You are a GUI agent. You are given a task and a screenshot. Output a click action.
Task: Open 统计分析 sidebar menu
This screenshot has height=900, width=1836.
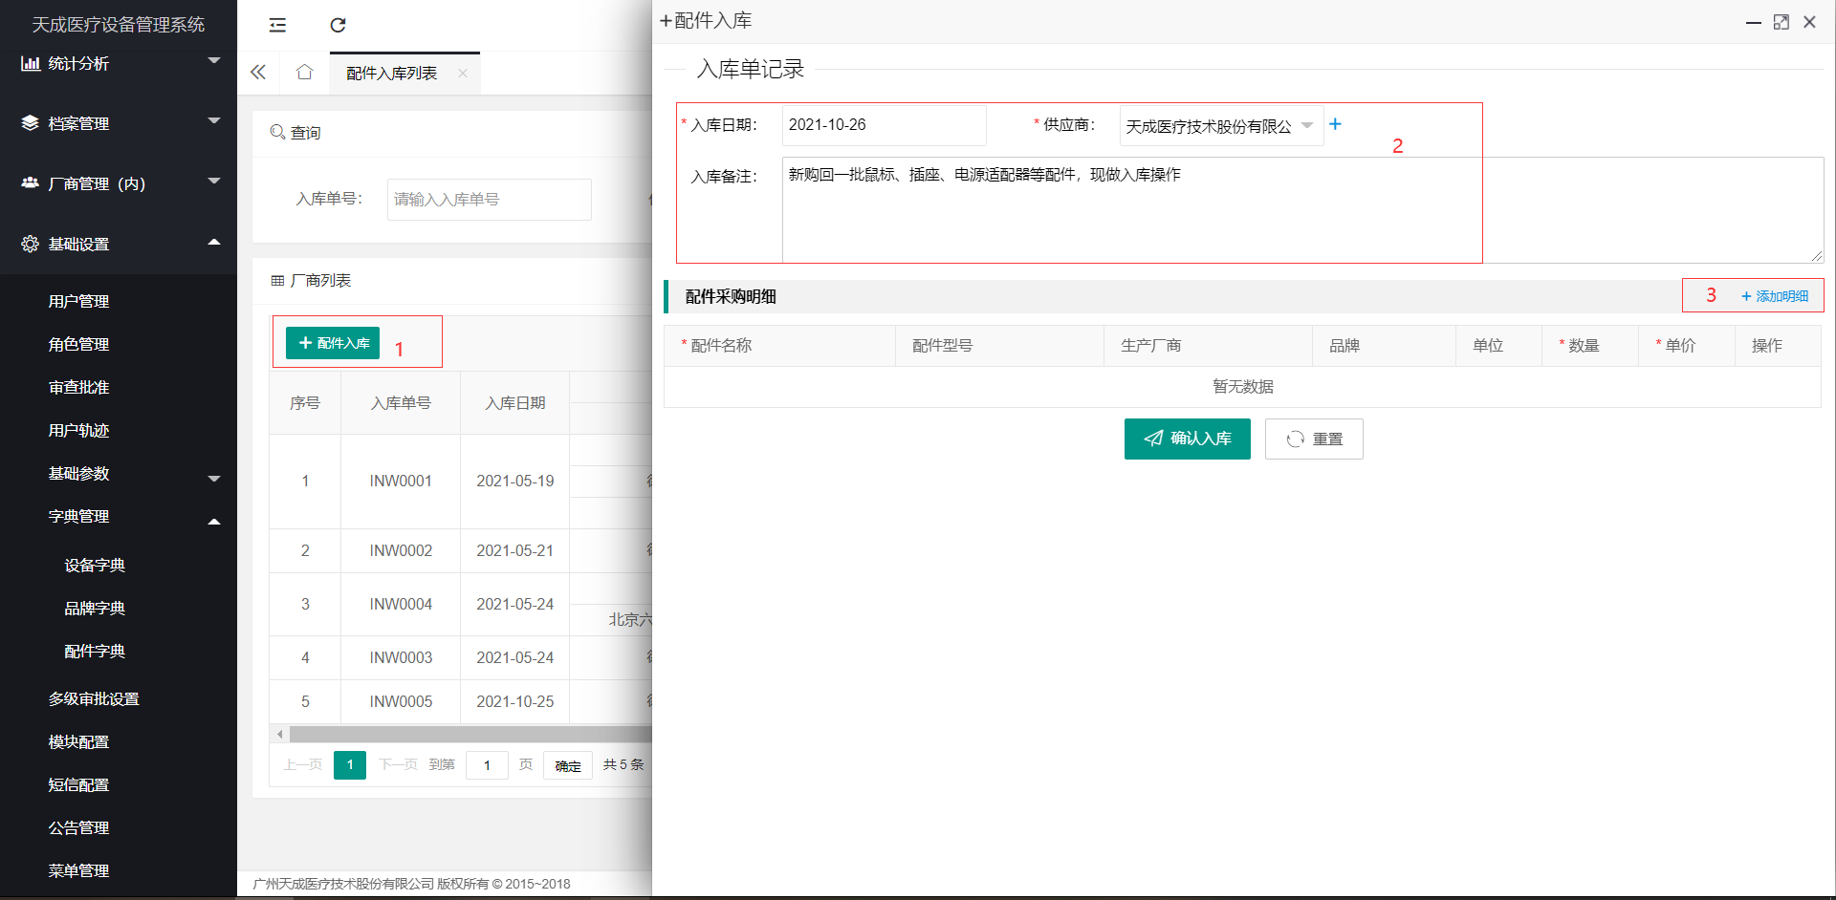[x=119, y=63]
